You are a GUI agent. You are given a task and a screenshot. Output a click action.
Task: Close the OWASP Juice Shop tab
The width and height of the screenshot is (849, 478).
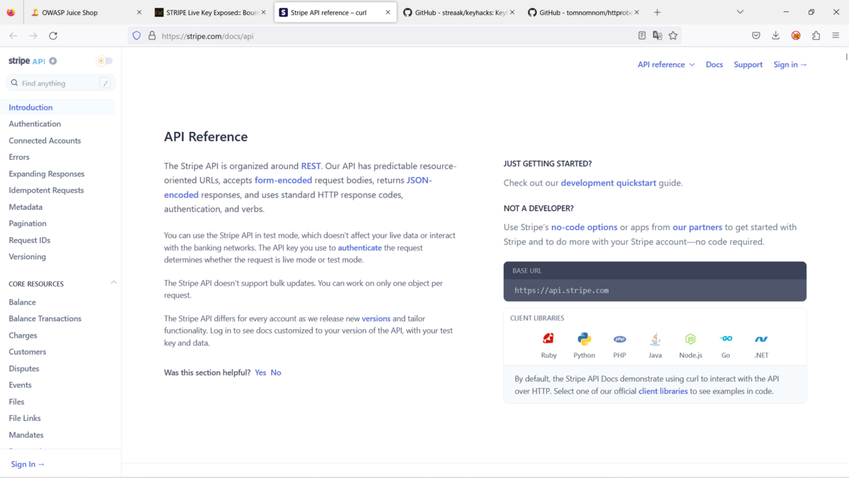click(x=139, y=12)
